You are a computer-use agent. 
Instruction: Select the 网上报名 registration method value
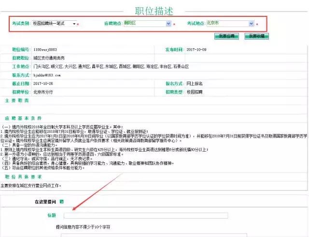click(195, 84)
